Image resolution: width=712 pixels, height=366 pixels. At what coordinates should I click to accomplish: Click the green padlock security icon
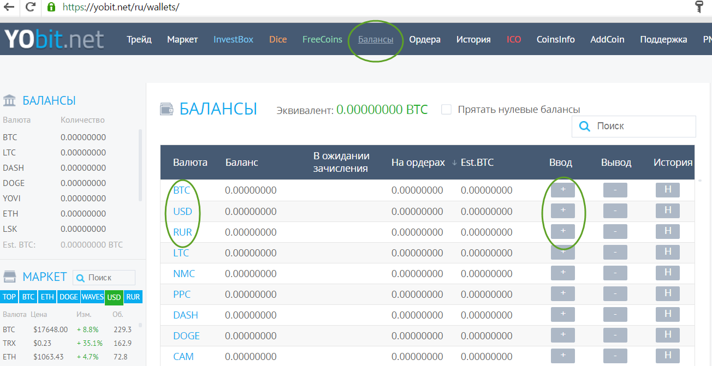51,7
